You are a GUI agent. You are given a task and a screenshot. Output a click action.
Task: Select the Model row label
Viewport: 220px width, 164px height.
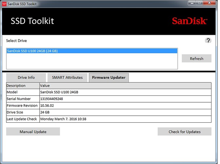coord(12,92)
